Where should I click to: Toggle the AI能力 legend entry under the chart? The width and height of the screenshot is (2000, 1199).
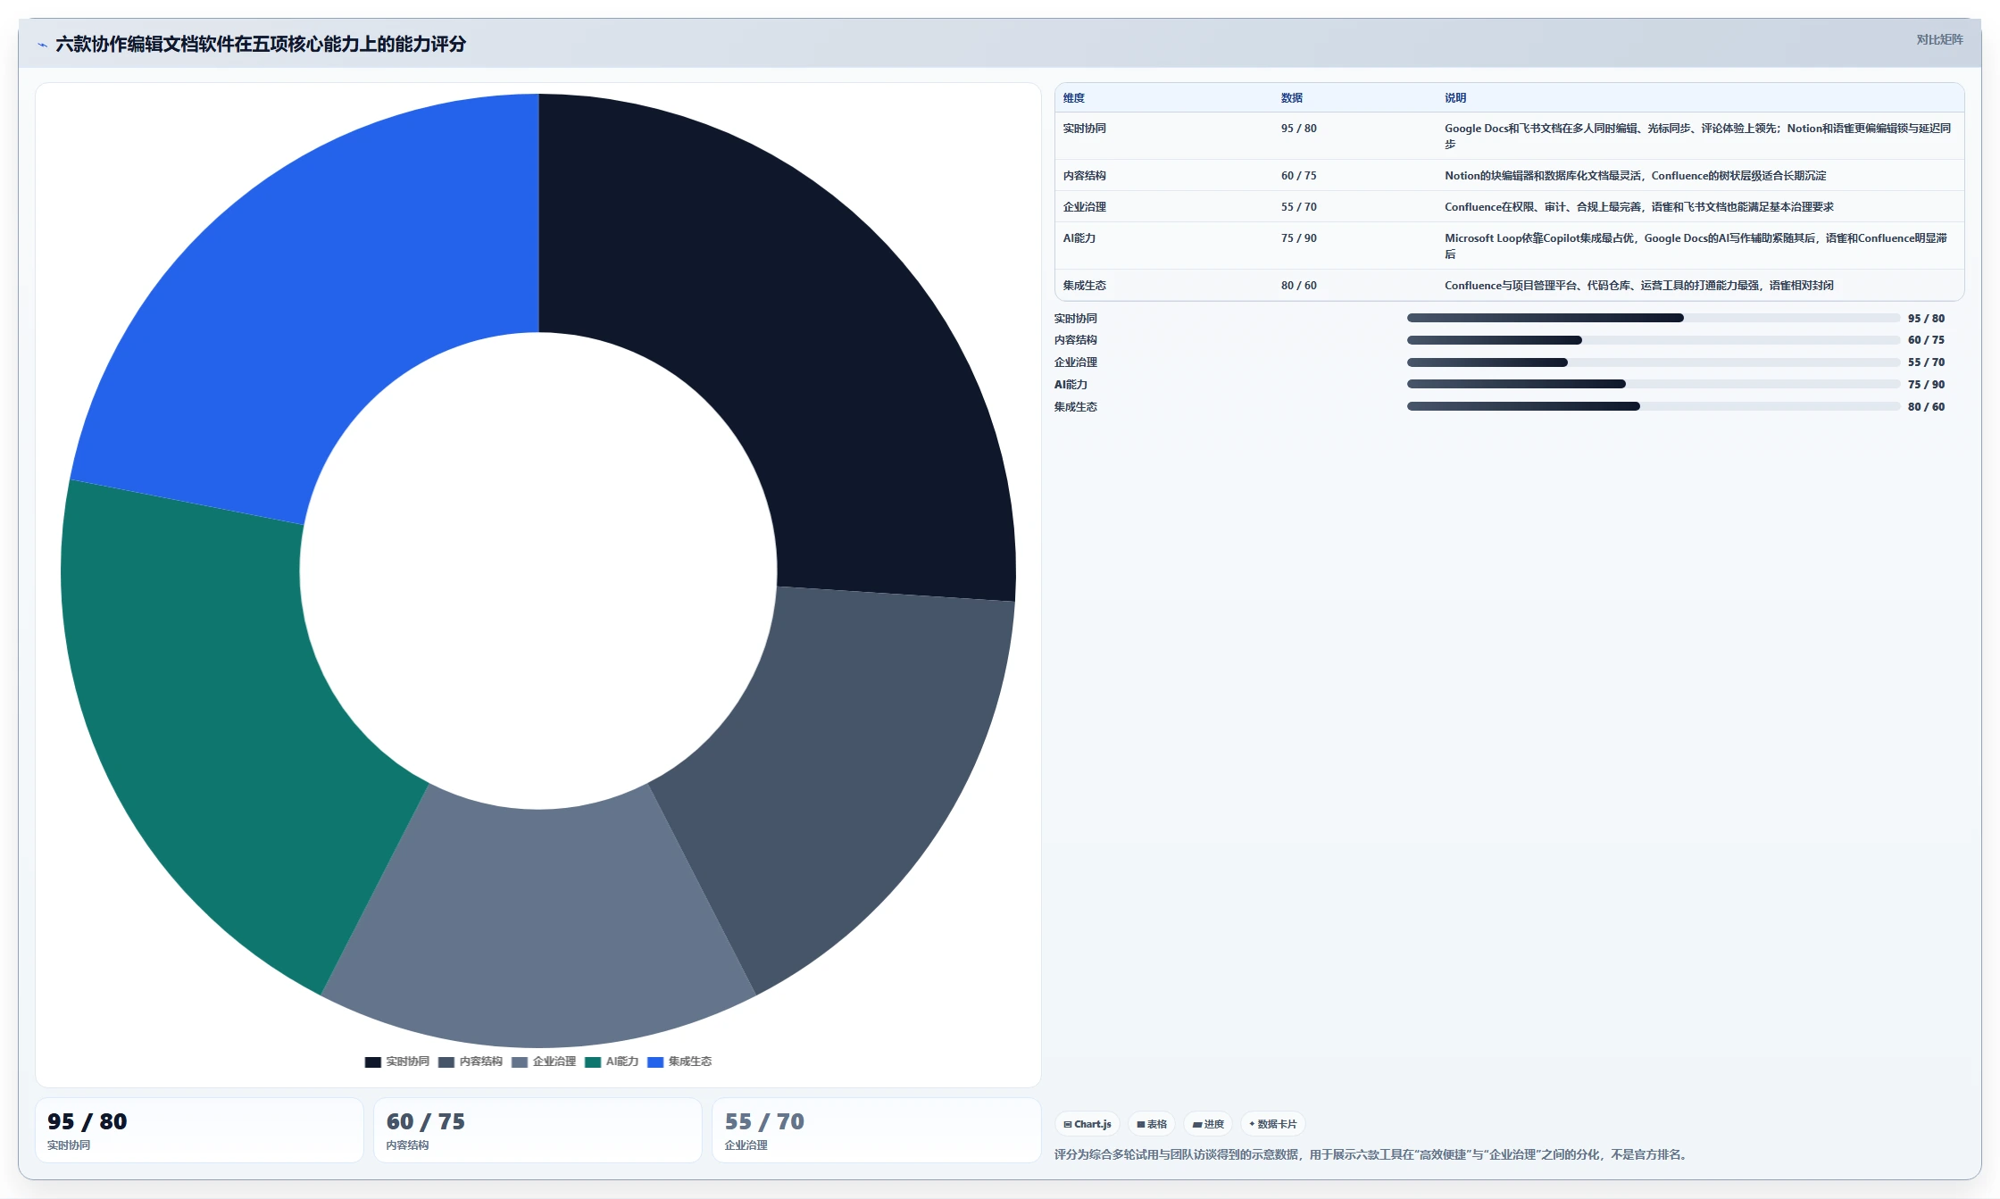pos(612,1062)
